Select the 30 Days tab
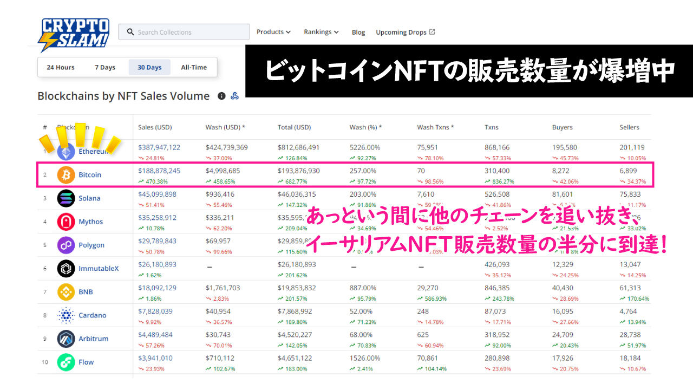The height and width of the screenshot is (390, 693). click(x=149, y=68)
